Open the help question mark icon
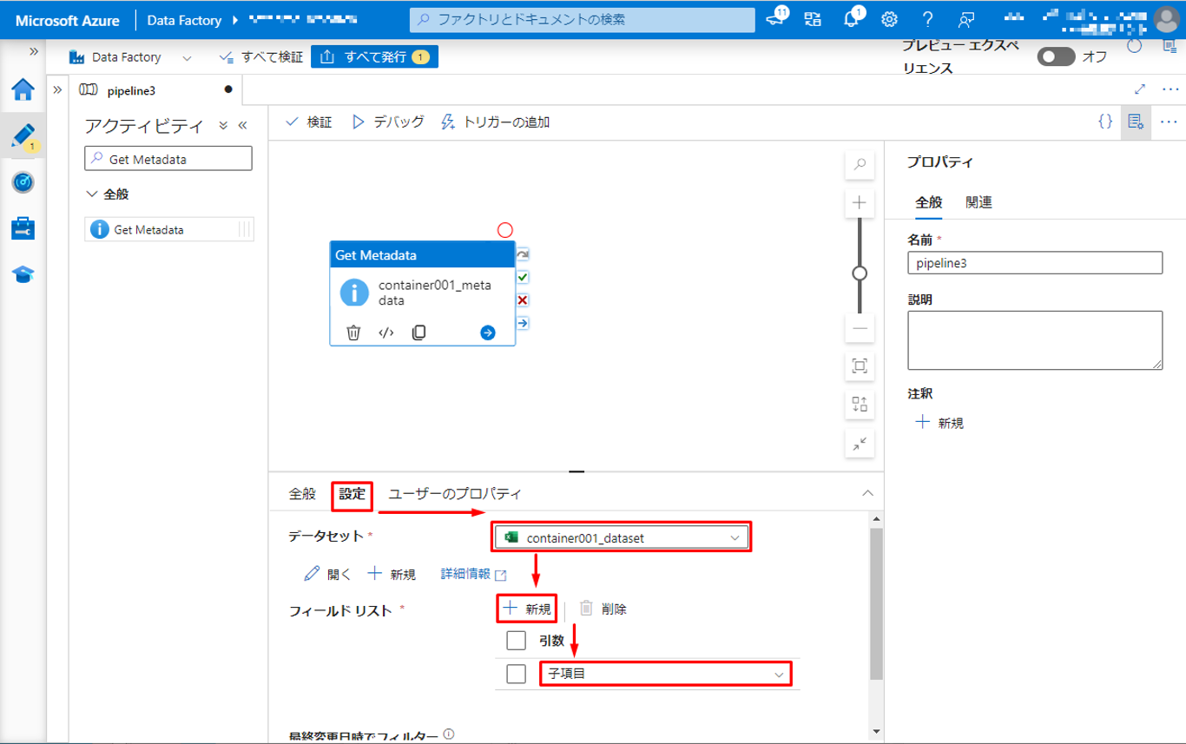This screenshot has width=1186, height=744. point(927,19)
